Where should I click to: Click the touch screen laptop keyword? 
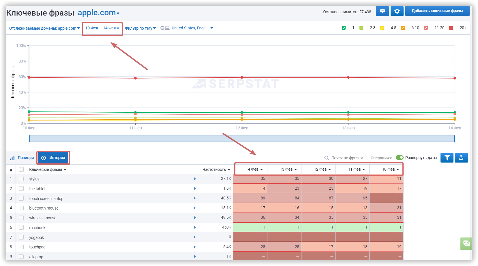point(46,199)
